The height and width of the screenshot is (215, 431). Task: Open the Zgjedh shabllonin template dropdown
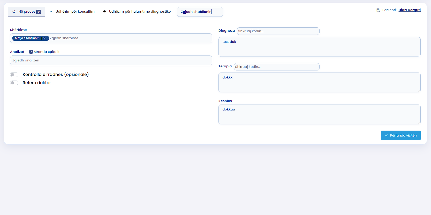(x=200, y=12)
